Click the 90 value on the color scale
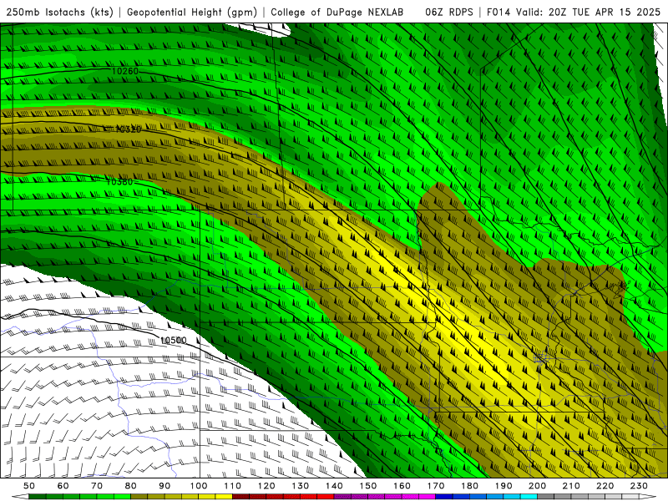668x501 pixels. 164,486
